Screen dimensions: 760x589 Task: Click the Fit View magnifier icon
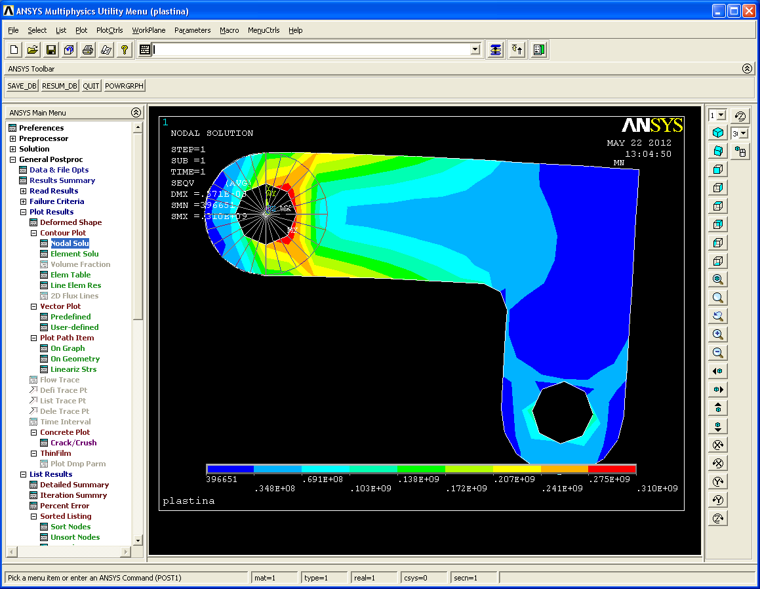click(x=718, y=279)
